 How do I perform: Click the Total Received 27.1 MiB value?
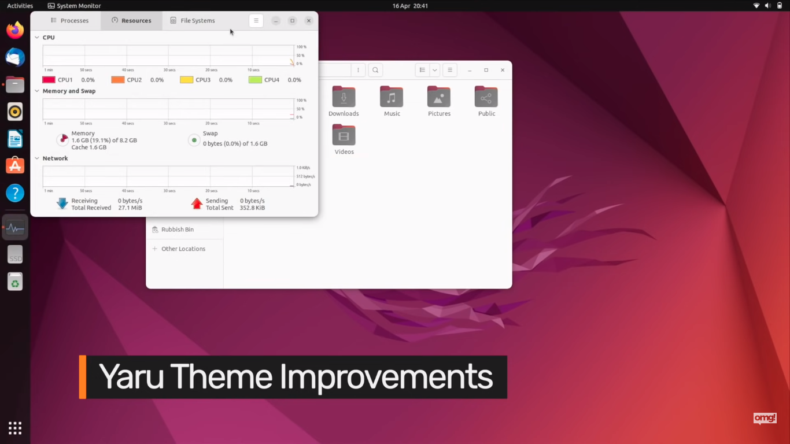130,208
